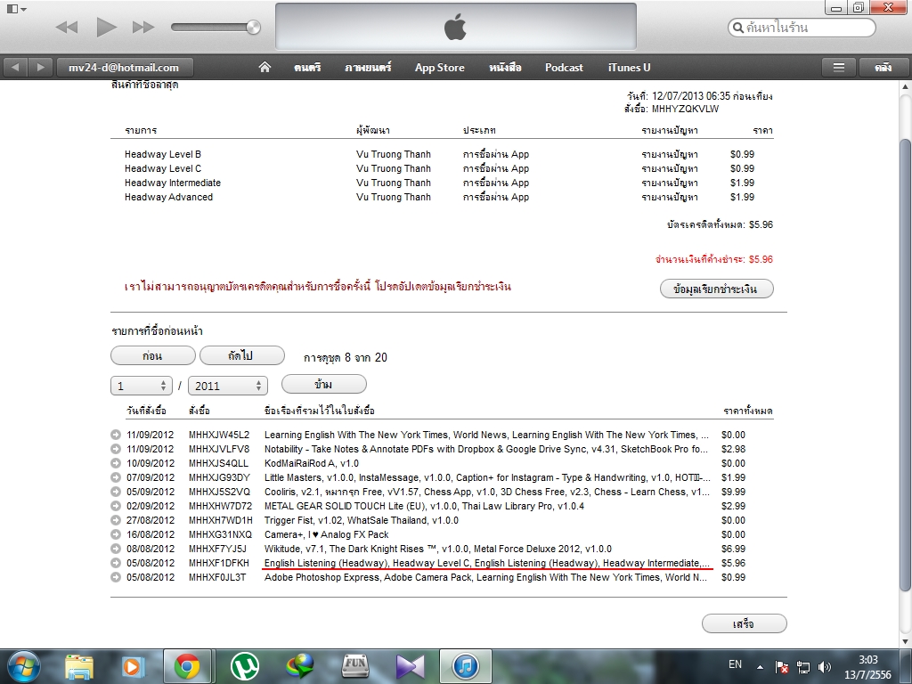Report problem for Headway Advanced

pyautogui.click(x=670, y=197)
